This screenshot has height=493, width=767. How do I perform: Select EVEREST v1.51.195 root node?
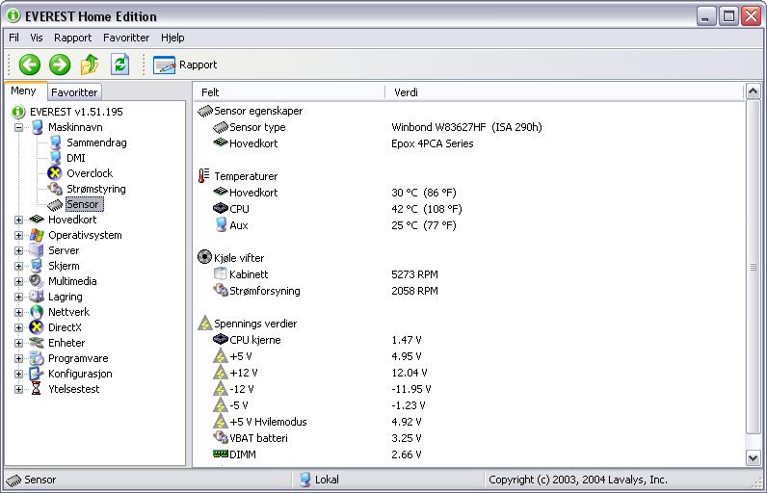[x=76, y=112]
